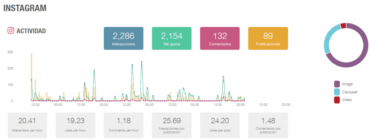The height and width of the screenshot is (139, 370).
Task: Toggle the Carousel legend blue swatch
Action: pyautogui.click(x=337, y=92)
